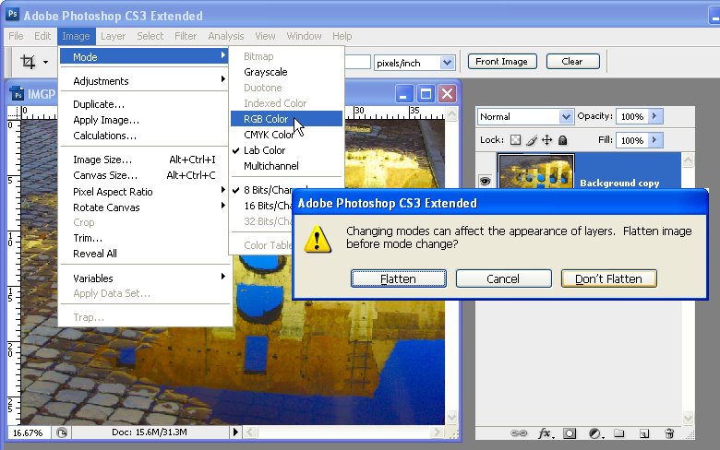720x450 pixels.
Task: Open the Normal blend mode dropdown
Action: (x=566, y=117)
